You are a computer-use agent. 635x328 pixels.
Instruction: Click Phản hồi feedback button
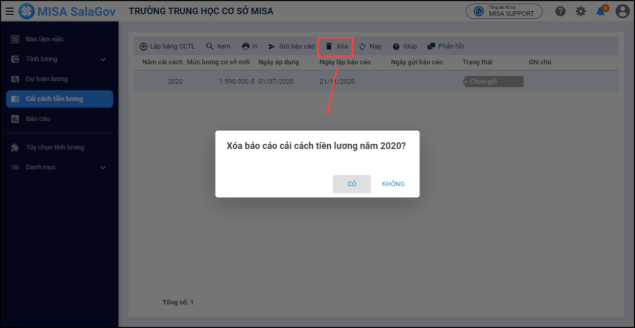pos(446,46)
